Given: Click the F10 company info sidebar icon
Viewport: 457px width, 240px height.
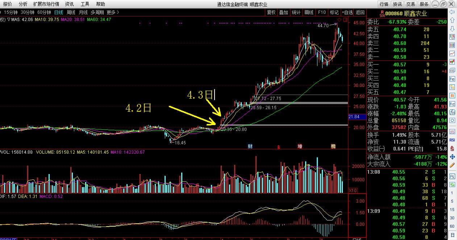Looking at the screenshot, I should [x=452, y=79].
